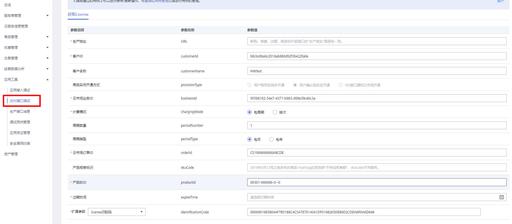Open the expireTime calendar picker icon

[501, 197]
